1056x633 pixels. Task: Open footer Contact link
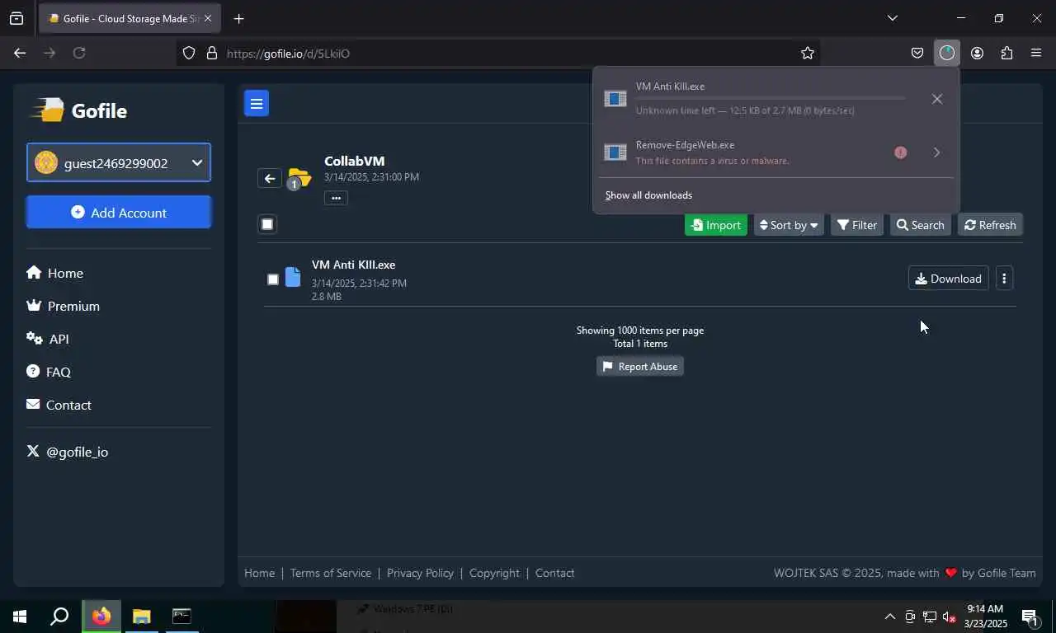pyautogui.click(x=554, y=573)
